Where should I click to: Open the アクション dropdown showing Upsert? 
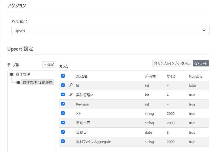[x=110, y=31]
